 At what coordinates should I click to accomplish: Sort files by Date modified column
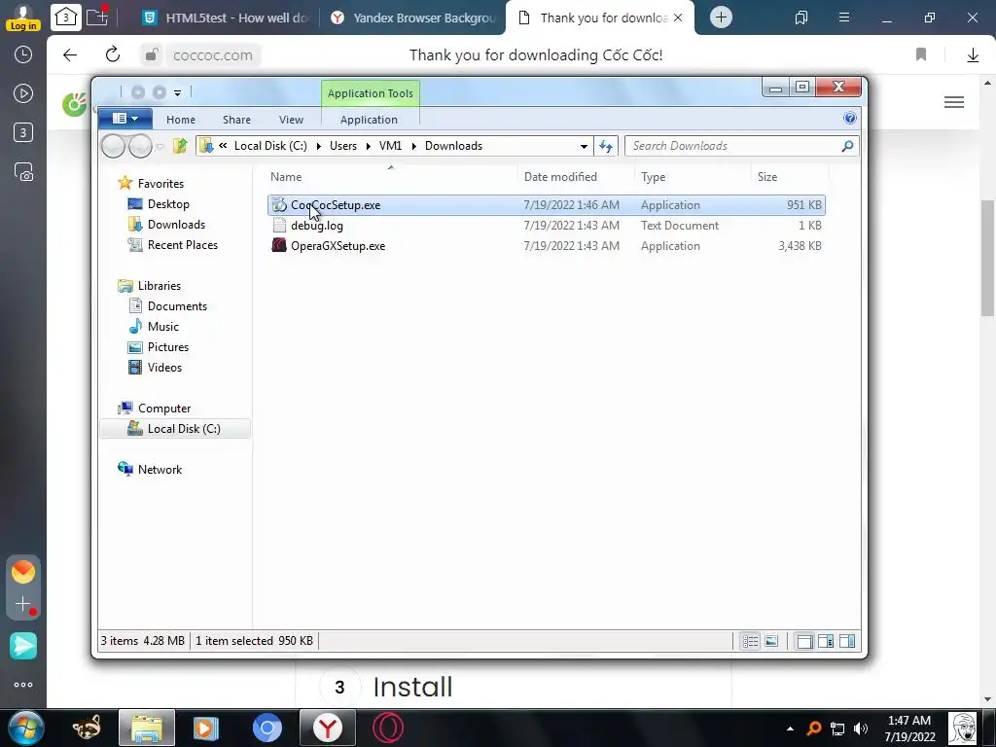pyautogui.click(x=576, y=177)
